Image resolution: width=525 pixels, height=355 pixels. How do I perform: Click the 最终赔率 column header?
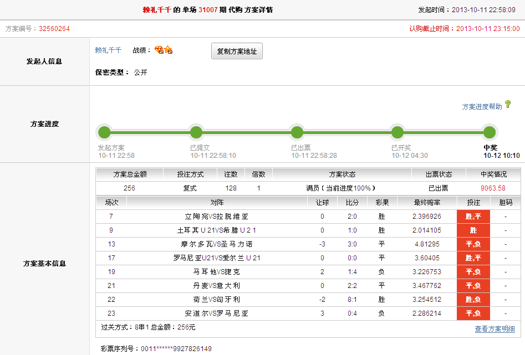pyautogui.click(x=426, y=203)
